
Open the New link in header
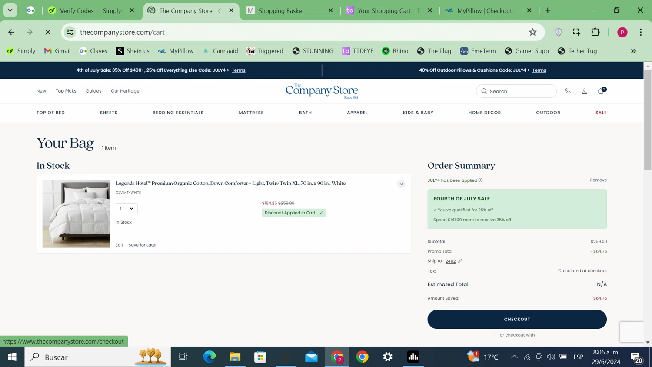(41, 91)
